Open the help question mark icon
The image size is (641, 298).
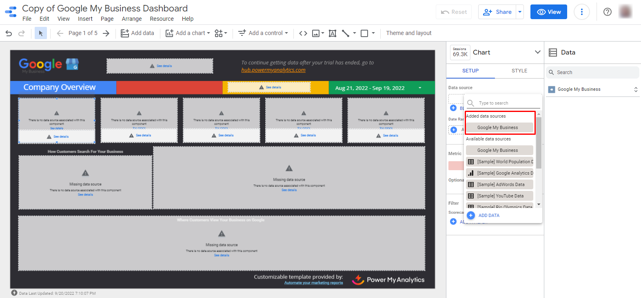(x=607, y=12)
